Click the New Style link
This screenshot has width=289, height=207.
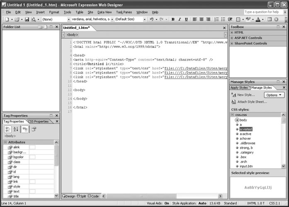pyautogui.click(x=246, y=95)
